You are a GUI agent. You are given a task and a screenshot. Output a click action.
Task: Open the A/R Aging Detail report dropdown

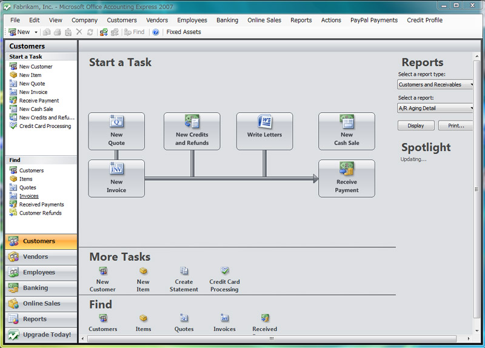click(435, 108)
